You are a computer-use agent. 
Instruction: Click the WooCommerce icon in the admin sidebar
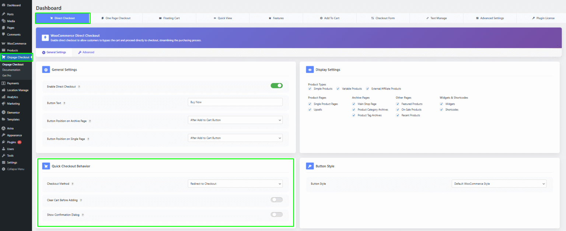5,43
